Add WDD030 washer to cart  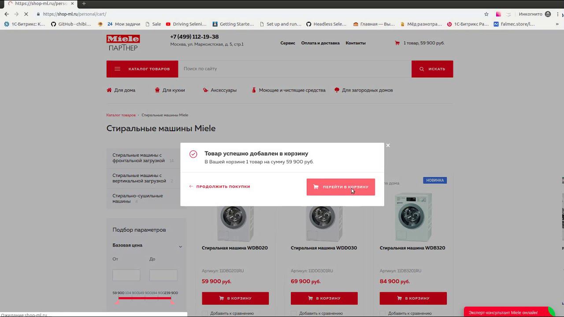[x=324, y=298]
